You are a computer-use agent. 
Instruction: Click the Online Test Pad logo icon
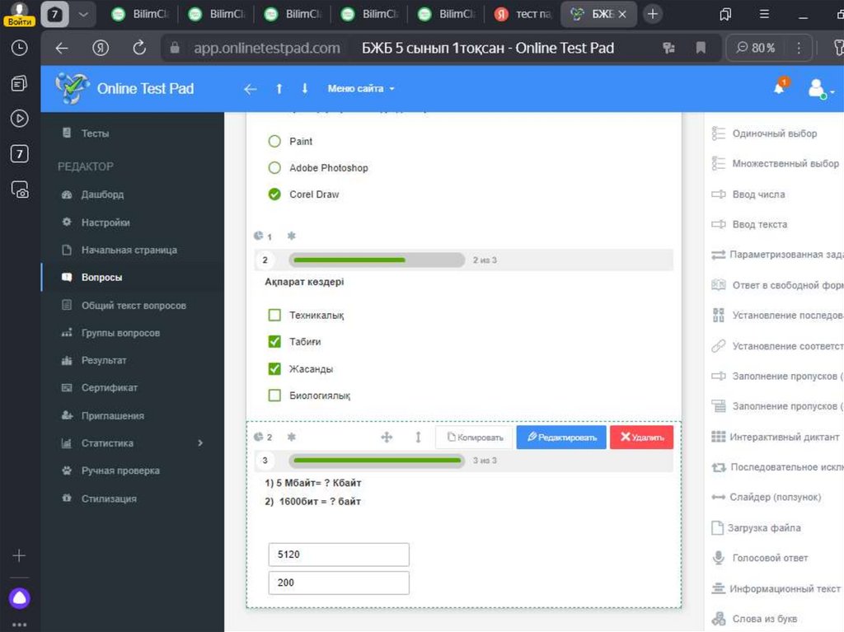[x=72, y=88]
